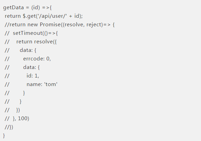Viewport: 201px width, 141px height.
Task: Click the 'return resolve({' line
Action: coord(37,42)
